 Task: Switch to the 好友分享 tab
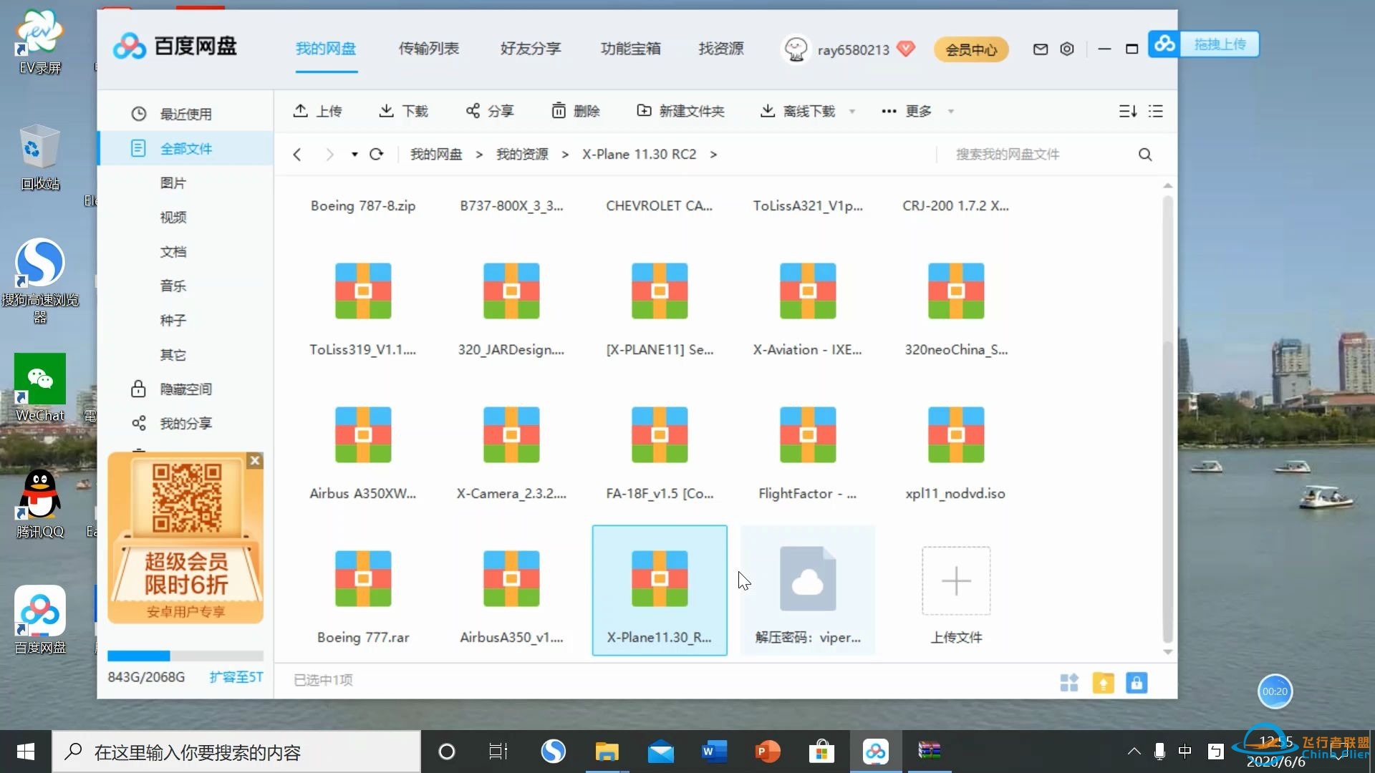coord(531,49)
